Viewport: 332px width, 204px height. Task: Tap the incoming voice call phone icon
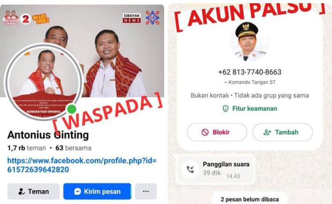(190, 169)
